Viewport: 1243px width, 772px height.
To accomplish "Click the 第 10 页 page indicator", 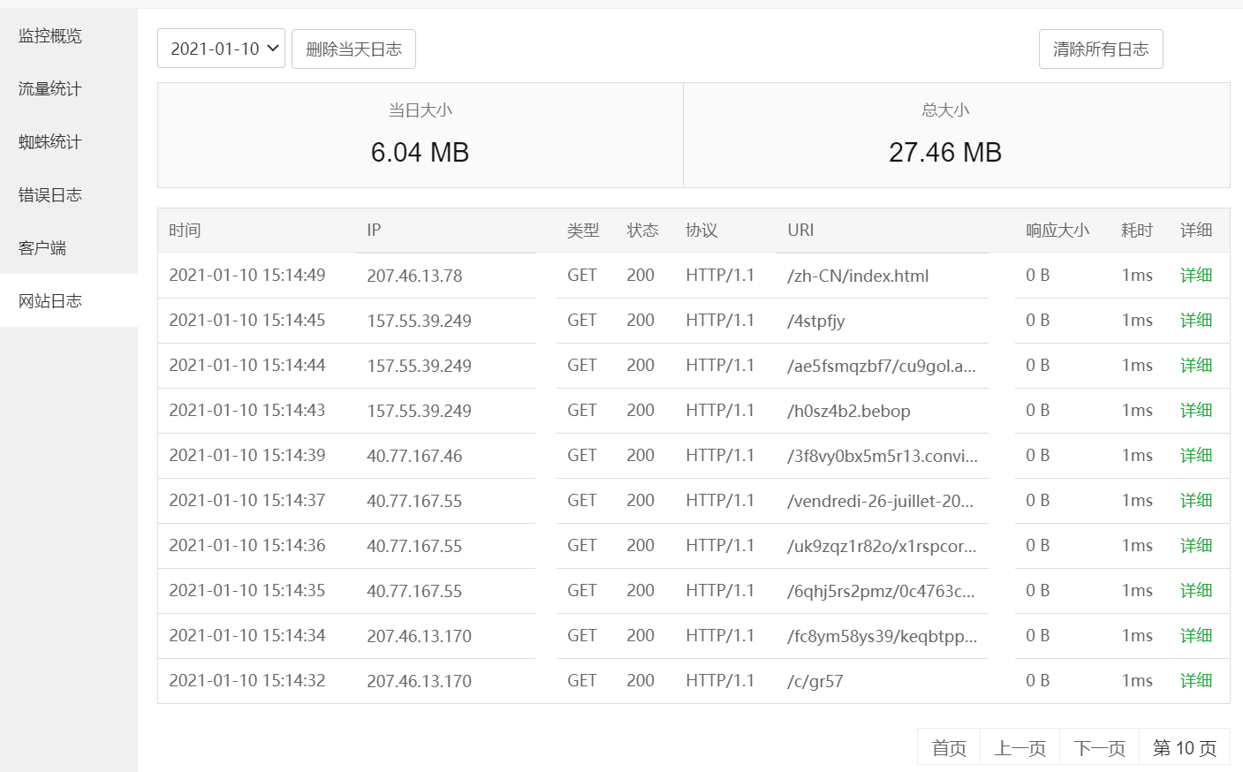I will coord(1185,748).
